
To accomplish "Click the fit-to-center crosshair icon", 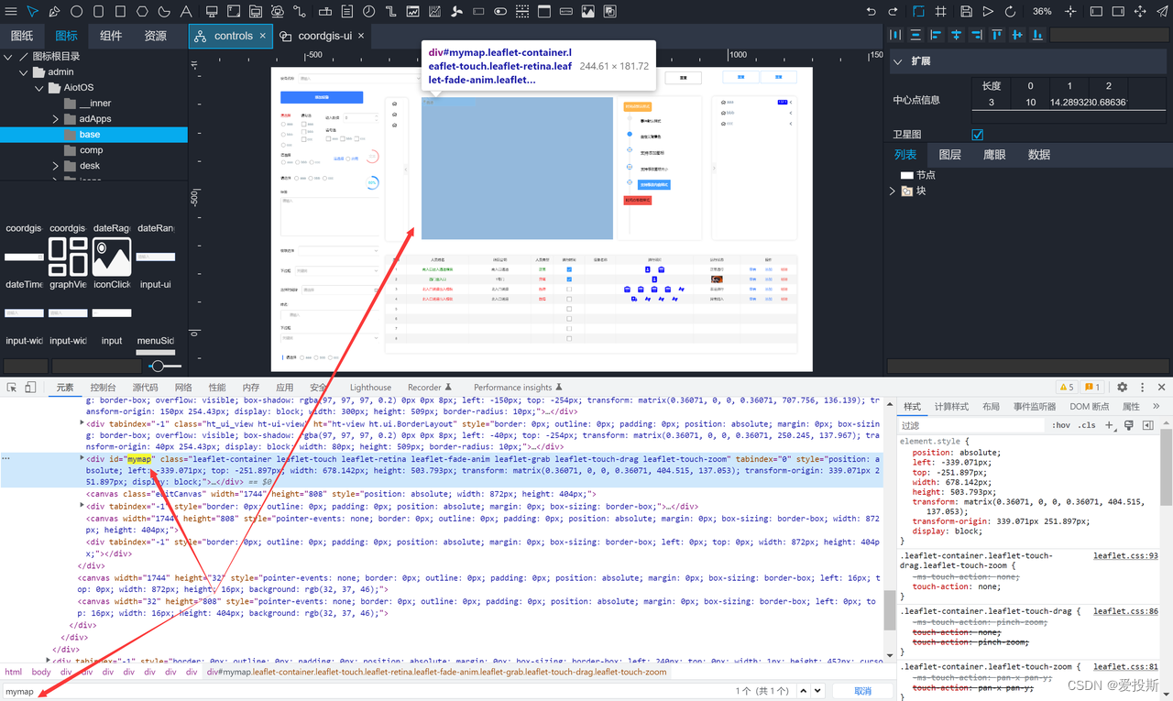I will pyautogui.click(x=1070, y=12).
